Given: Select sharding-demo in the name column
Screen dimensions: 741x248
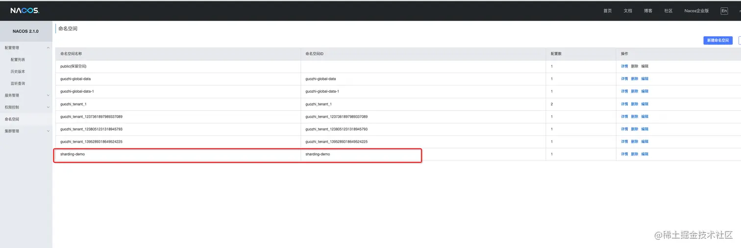Looking at the screenshot, I should (x=73, y=154).
